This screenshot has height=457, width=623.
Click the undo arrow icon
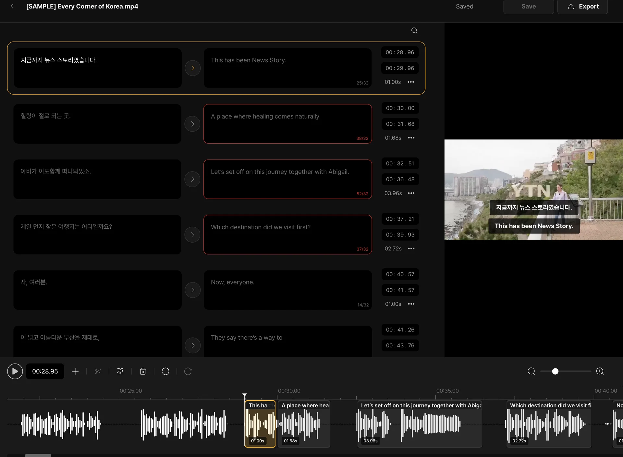pos(165,371)
